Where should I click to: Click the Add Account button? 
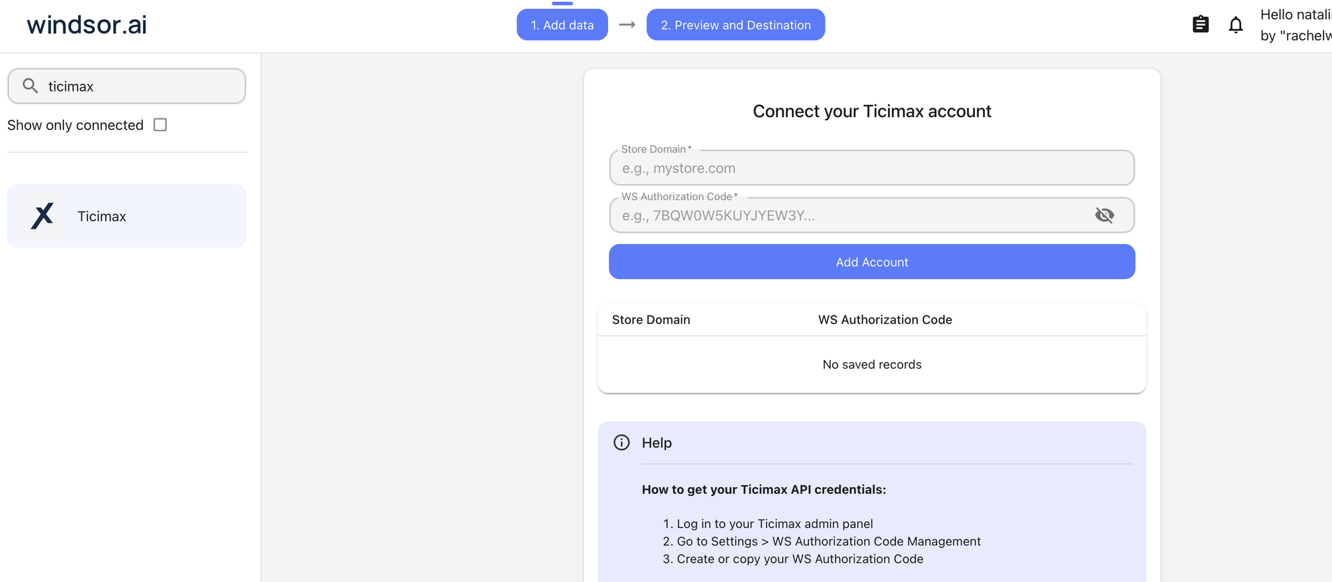(872, 262)
